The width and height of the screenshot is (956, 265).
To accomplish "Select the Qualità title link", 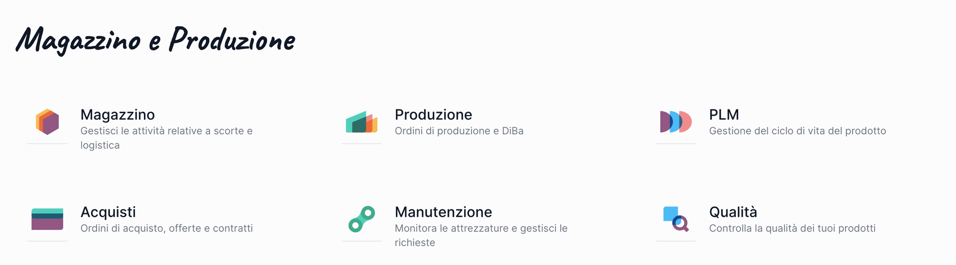I will (x=733, y=212).
